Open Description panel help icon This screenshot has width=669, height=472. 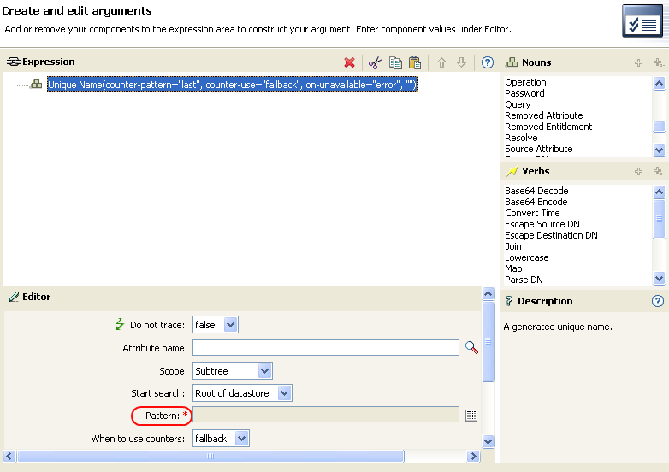coord(658,301)
